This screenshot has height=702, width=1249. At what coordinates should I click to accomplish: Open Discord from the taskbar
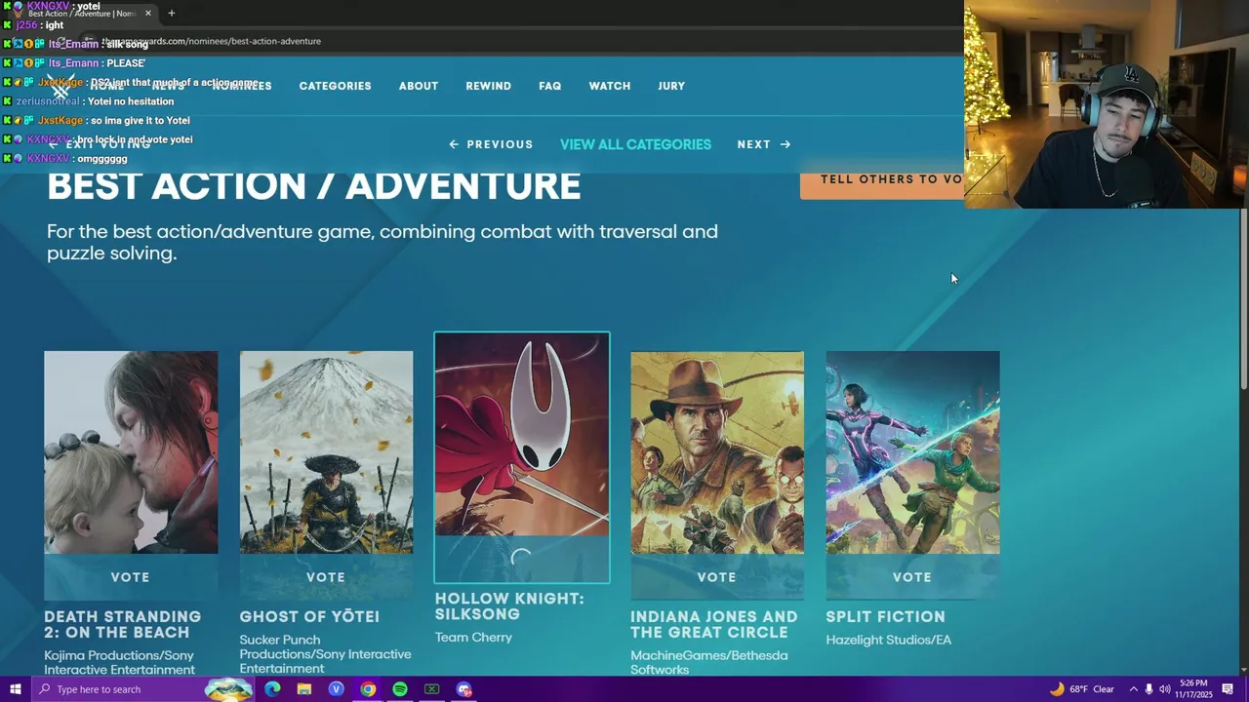click(463, 689)
